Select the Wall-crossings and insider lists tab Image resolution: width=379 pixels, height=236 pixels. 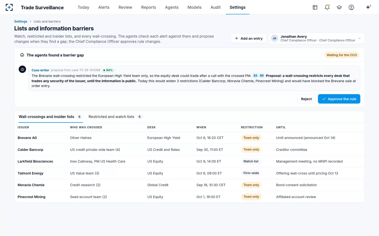pos(51,117)
